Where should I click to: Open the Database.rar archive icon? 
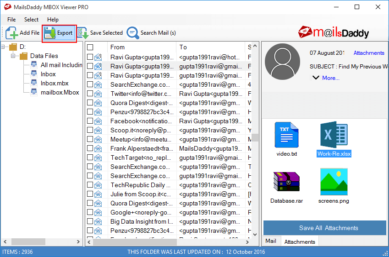coord(286,182)
